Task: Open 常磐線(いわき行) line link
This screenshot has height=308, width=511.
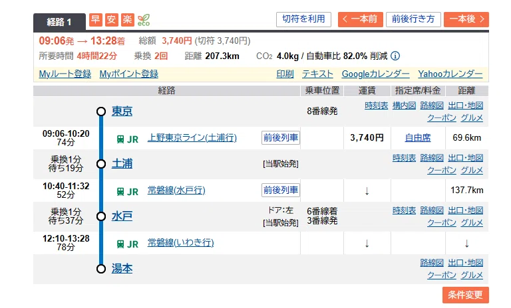Action: coord(180,243)
